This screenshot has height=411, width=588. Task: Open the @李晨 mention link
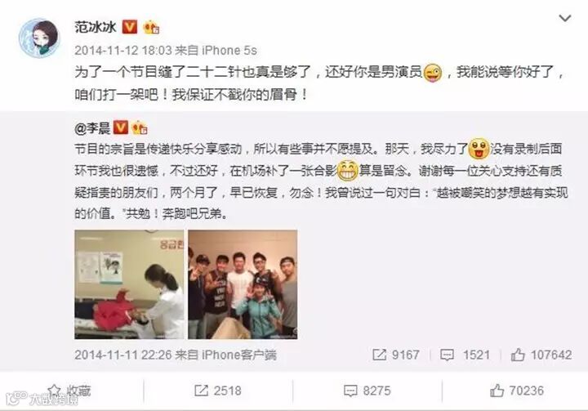click(x=92, y=128)
